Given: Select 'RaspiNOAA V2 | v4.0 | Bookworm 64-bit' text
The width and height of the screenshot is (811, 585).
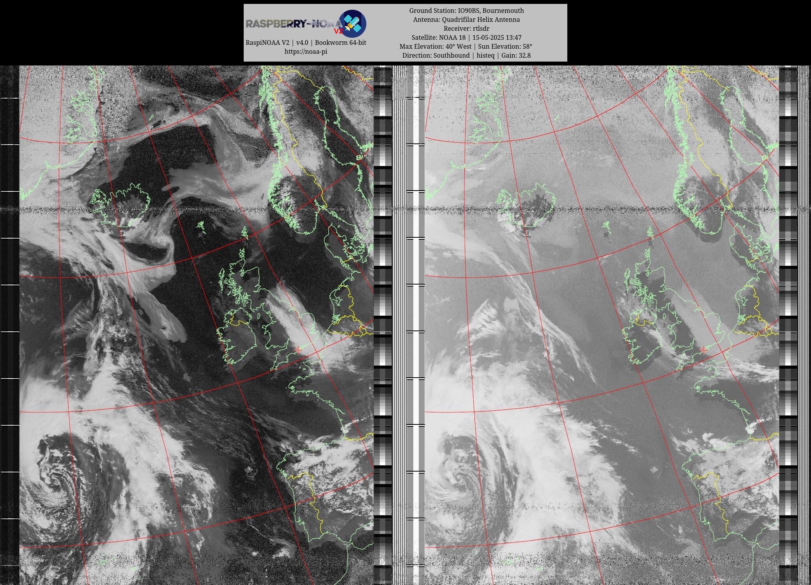Looking at the screenshot, I should tap(306, 42).
